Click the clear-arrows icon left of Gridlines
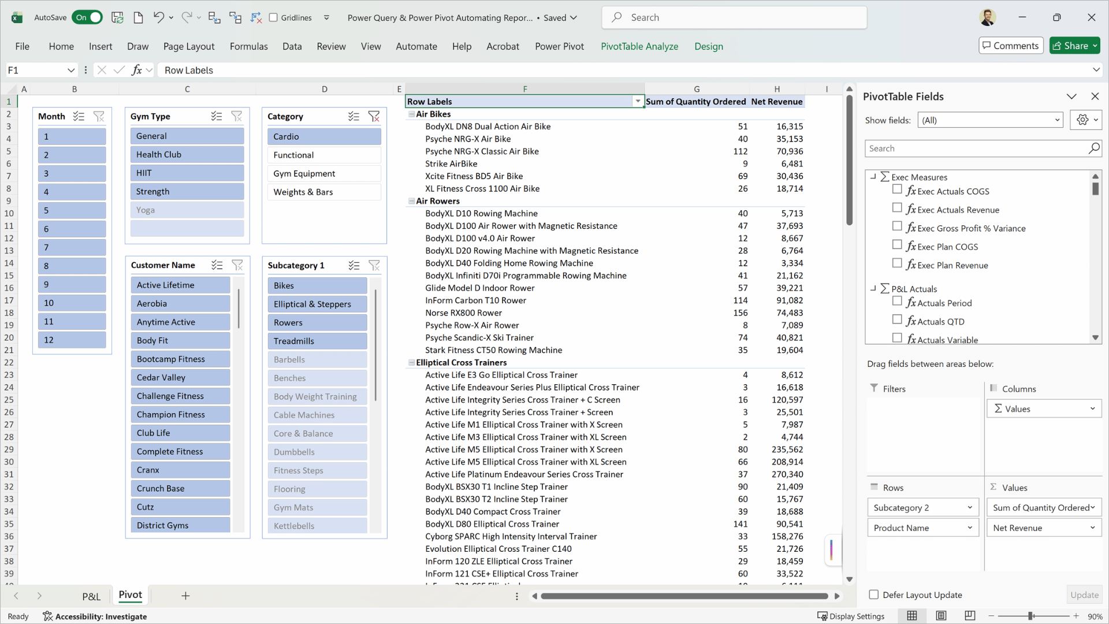This screenshot has height=624, width=1109. click(256, 17)
